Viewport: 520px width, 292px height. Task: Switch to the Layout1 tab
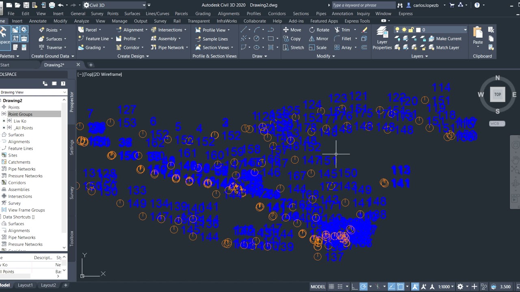(25, 285)
